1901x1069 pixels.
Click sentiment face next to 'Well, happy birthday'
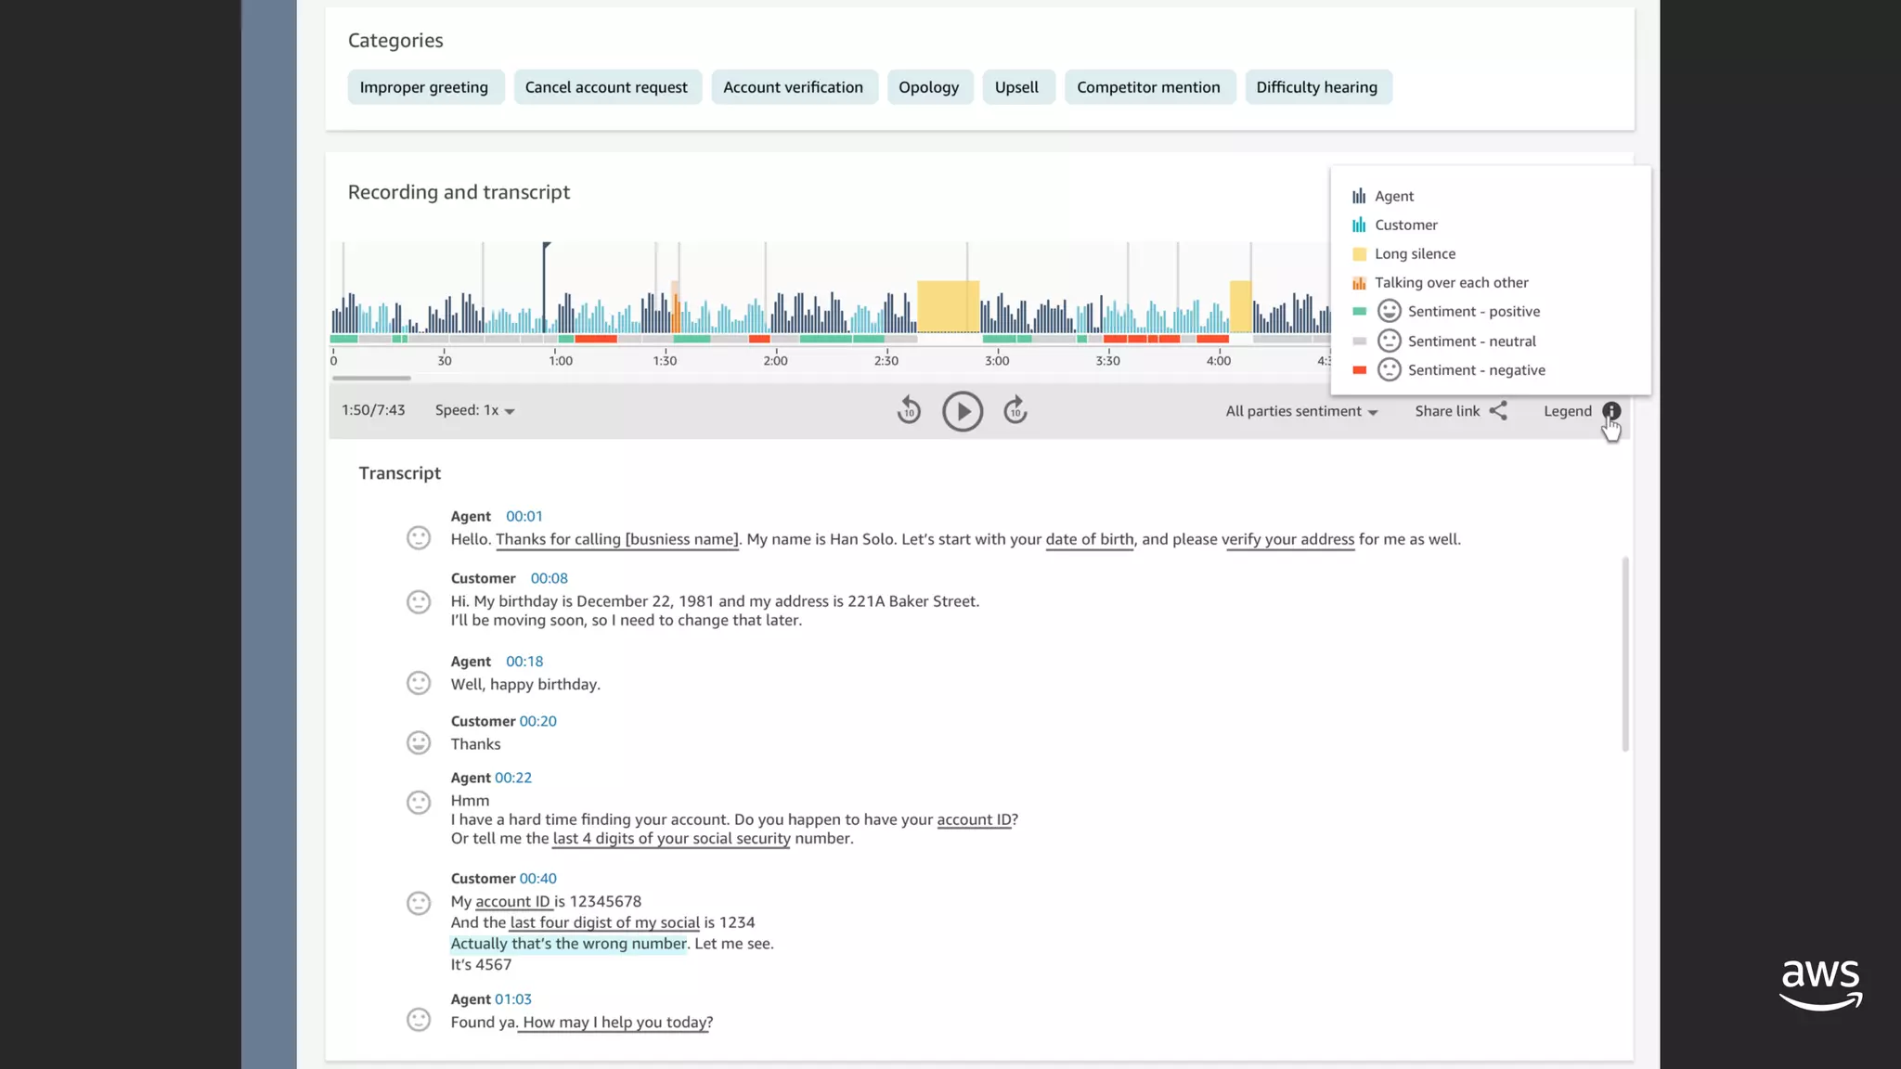coord(419,683)
